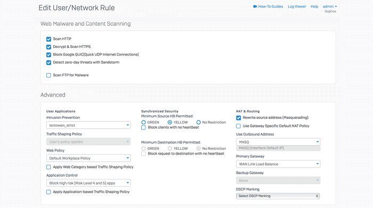Select YELLOW for Minimum Source HB
Image resolution: width=373 pixels, height=208 pixels.
click(170, 122)
